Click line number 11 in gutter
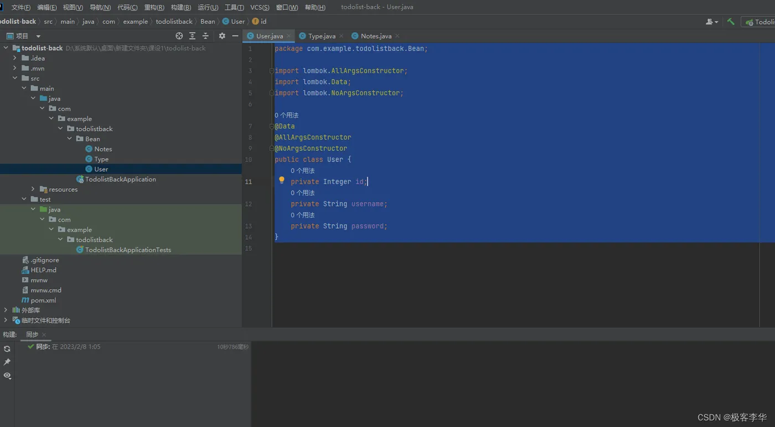Screen dimensions: 775x427 (x=248, y=182)
